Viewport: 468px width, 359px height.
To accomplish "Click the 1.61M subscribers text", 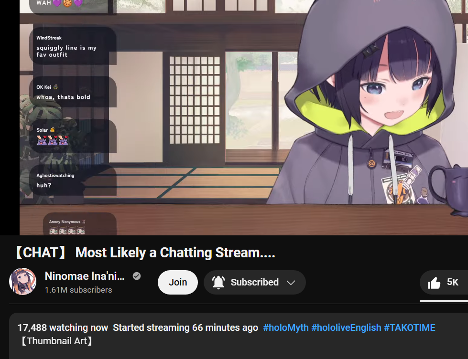I will (78, 290).
